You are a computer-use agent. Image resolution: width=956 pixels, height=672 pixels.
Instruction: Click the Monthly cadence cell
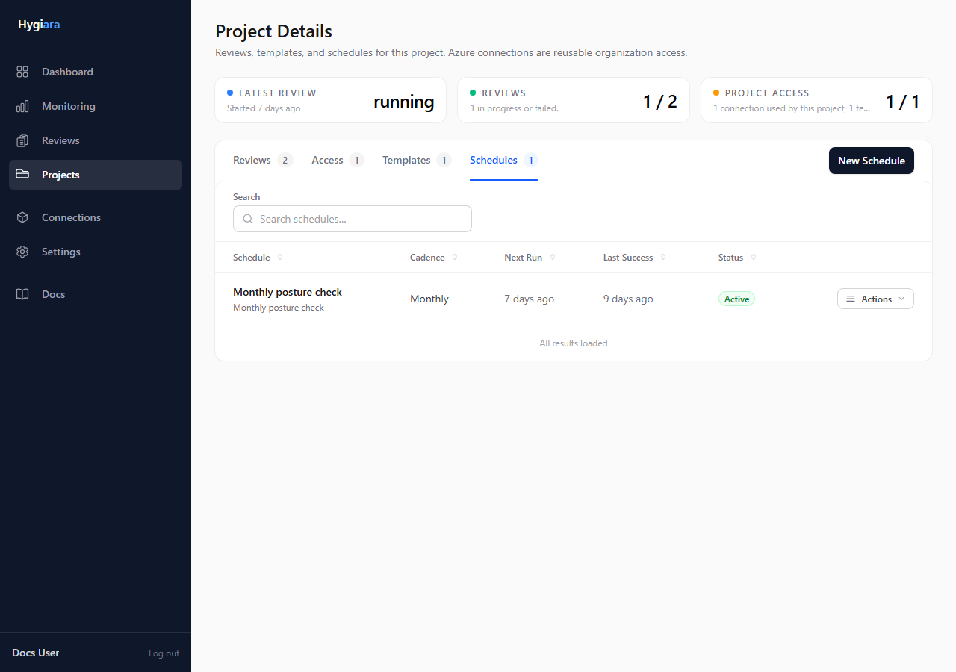pyautogui.click(x=429, y=299)
